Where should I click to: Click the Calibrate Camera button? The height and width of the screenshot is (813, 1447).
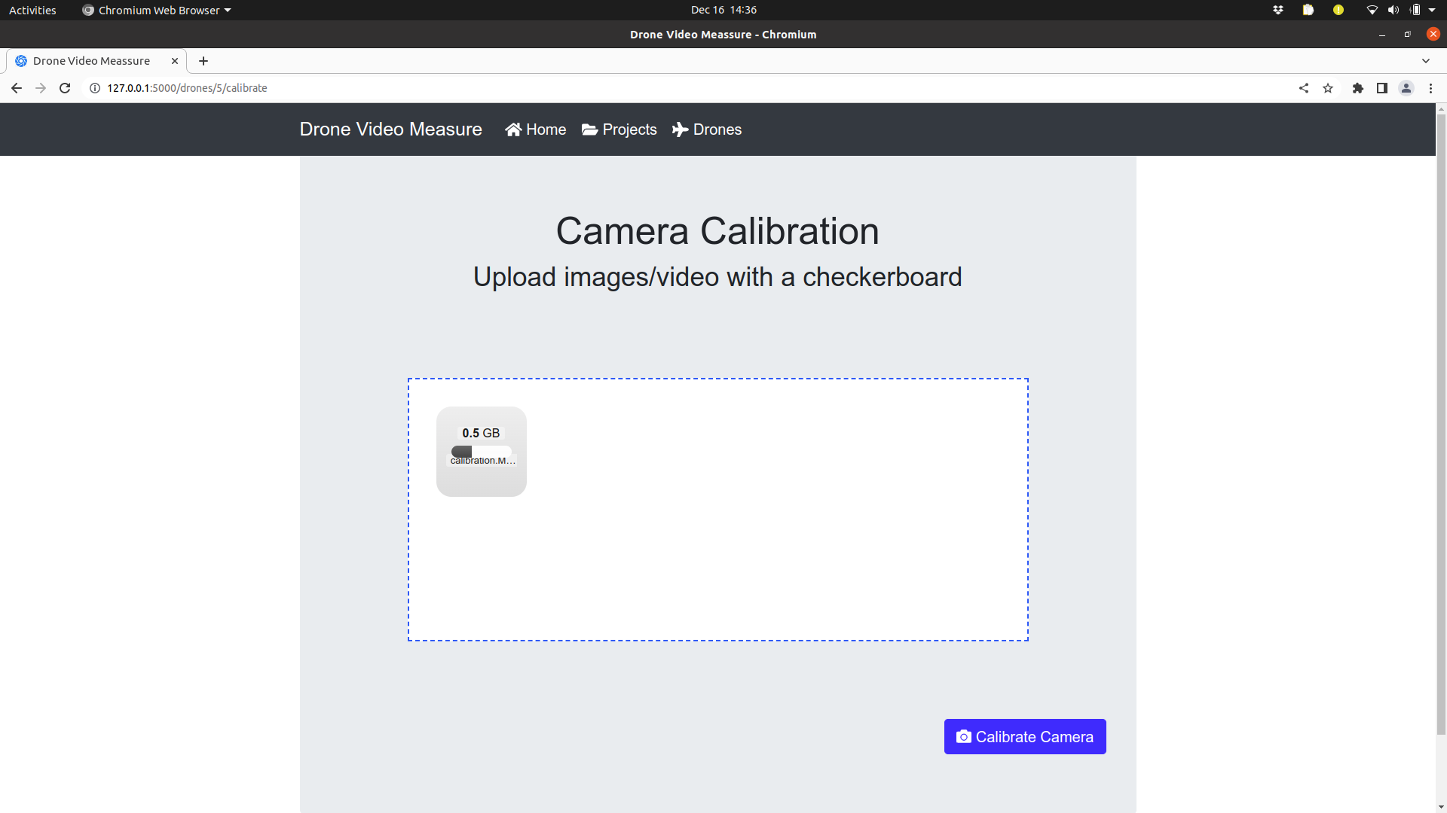click(1025, 736)
